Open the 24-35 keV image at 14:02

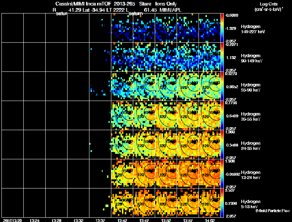pyautogui.click(x=210, y=145)
